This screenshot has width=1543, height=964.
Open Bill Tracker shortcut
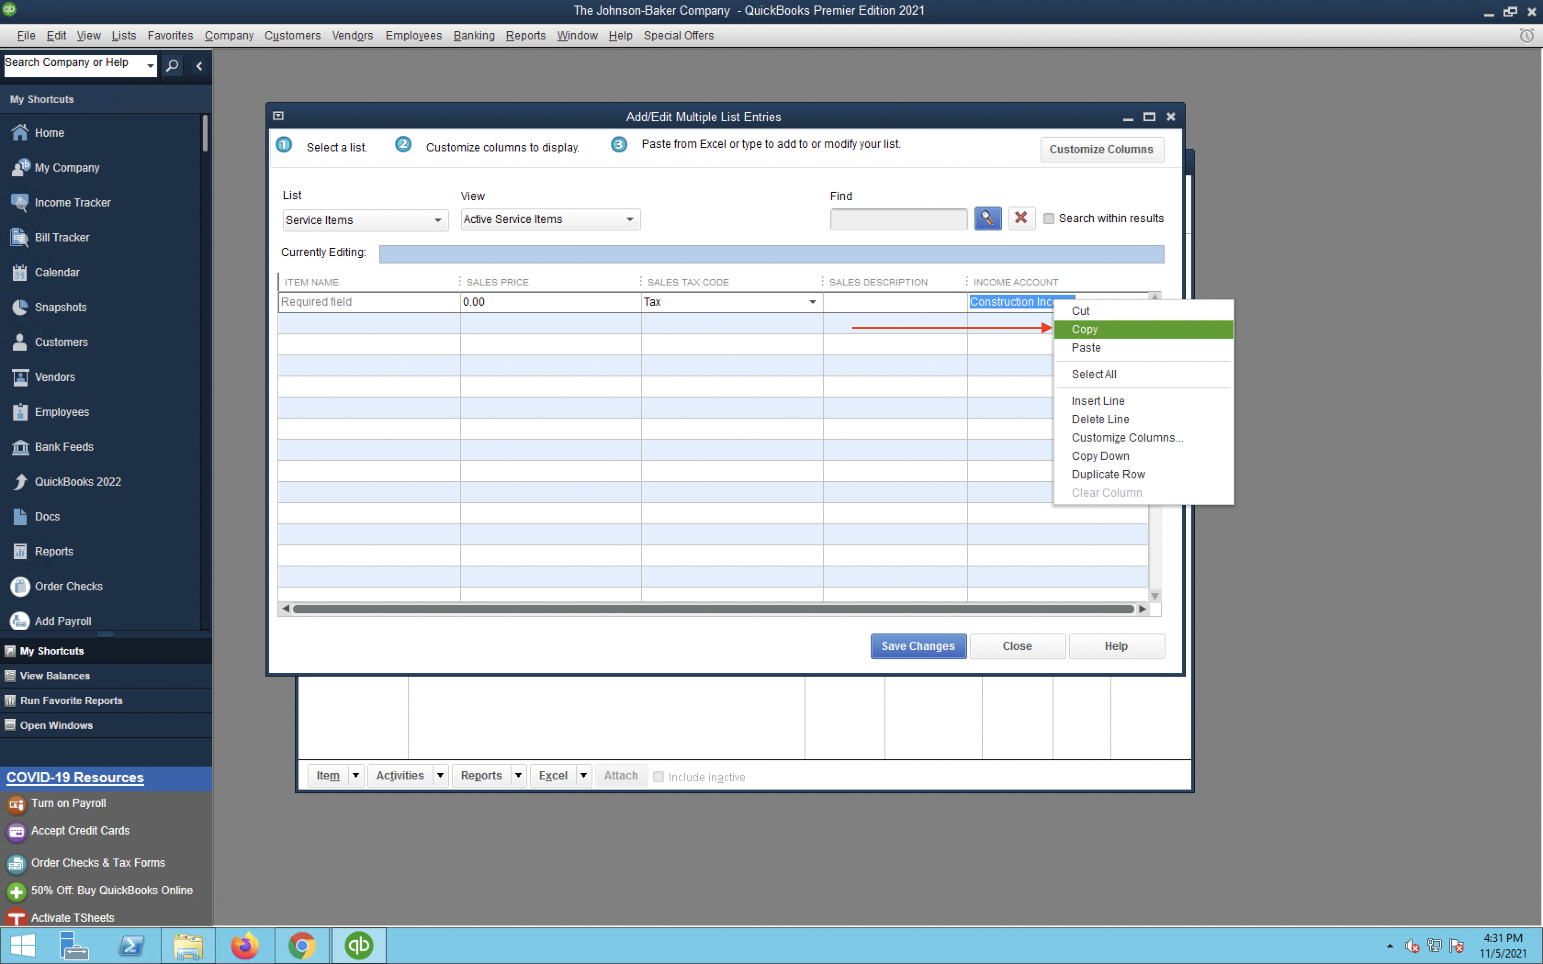coord(62,237)
